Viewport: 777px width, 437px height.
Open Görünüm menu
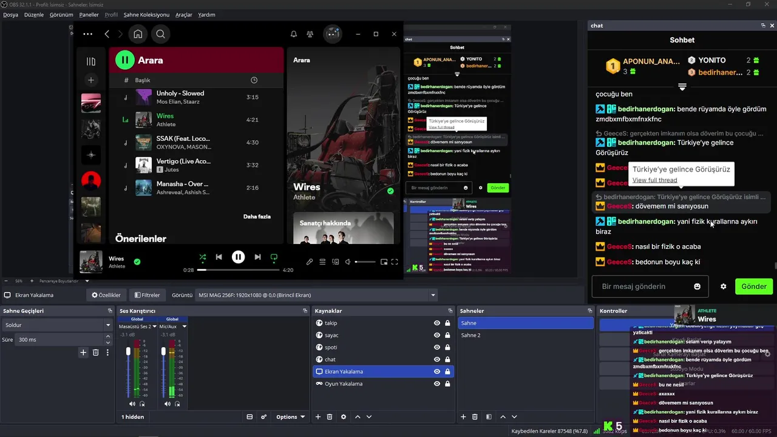[x=61, y=15]
